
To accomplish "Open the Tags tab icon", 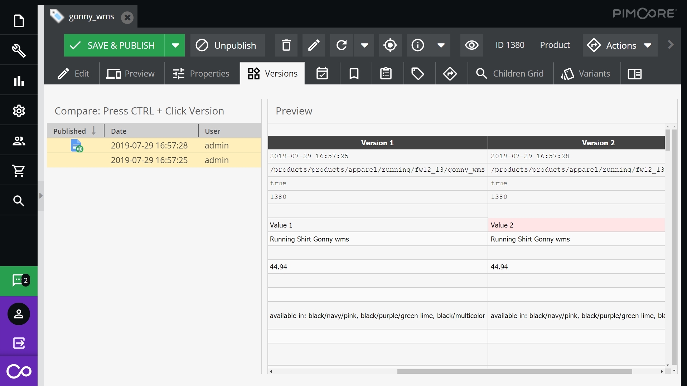I will pyautogui.click(x=417, y=74).
